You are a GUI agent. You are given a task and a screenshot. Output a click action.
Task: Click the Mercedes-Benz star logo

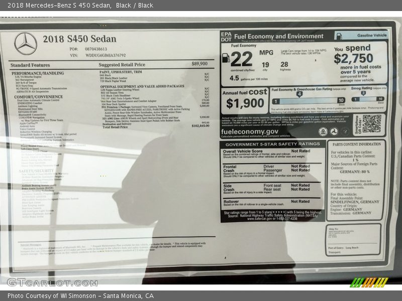(x=26, y=44)
